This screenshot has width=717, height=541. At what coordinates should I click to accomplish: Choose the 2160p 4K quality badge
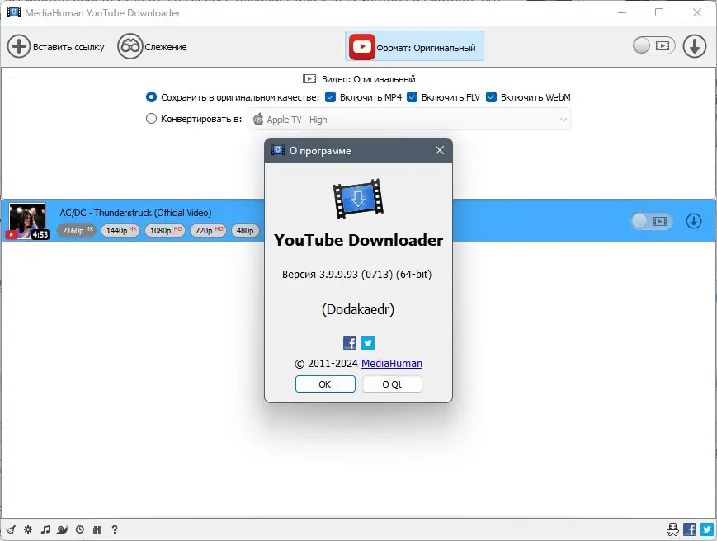[77, 230]
